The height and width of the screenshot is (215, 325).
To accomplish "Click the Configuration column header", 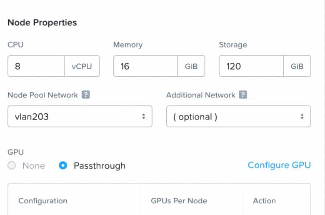I will (x=42, y=201).
